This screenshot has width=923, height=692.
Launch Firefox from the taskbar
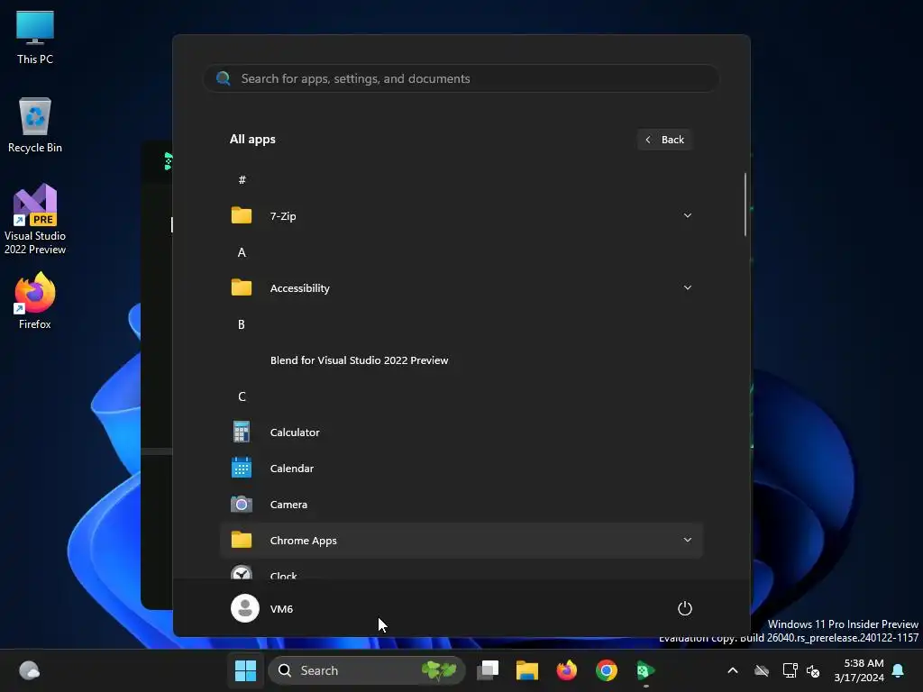[567, 670]
